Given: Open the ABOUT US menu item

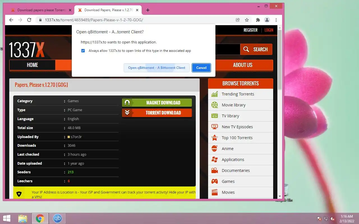Looking at the screenshot, I should pos(243,65).
